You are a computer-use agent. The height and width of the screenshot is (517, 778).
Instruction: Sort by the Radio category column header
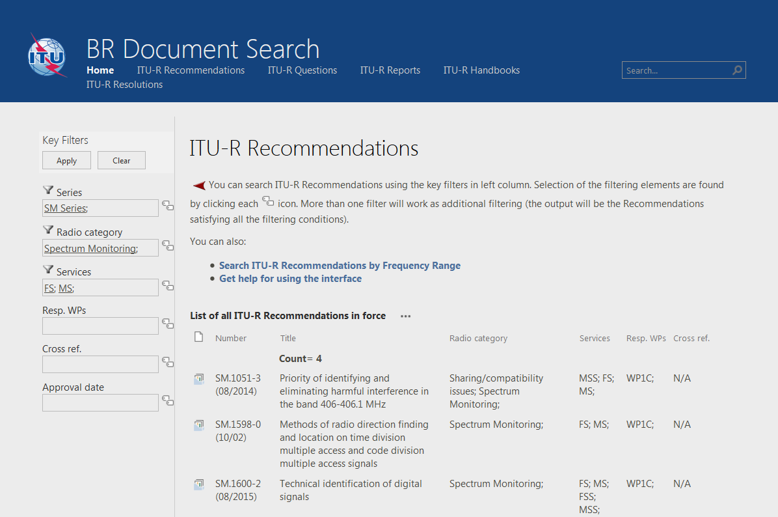(x=478, y=338)
